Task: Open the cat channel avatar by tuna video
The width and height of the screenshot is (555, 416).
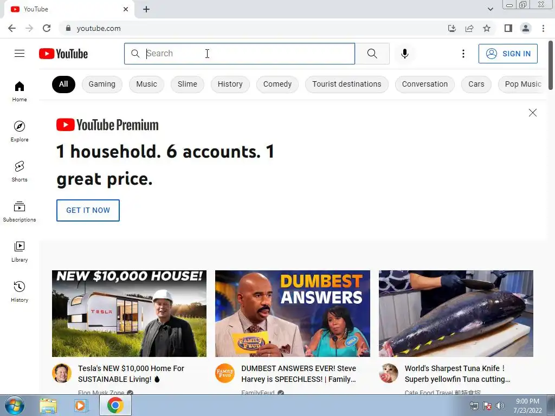Action: click(x=388, y=373)
